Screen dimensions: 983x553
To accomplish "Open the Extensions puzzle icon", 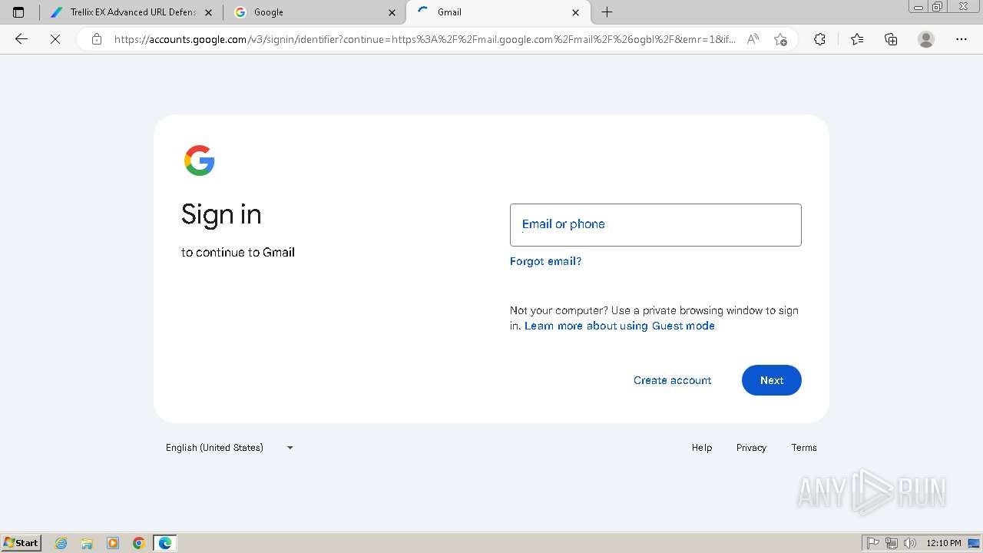I will tap(819, 39).
